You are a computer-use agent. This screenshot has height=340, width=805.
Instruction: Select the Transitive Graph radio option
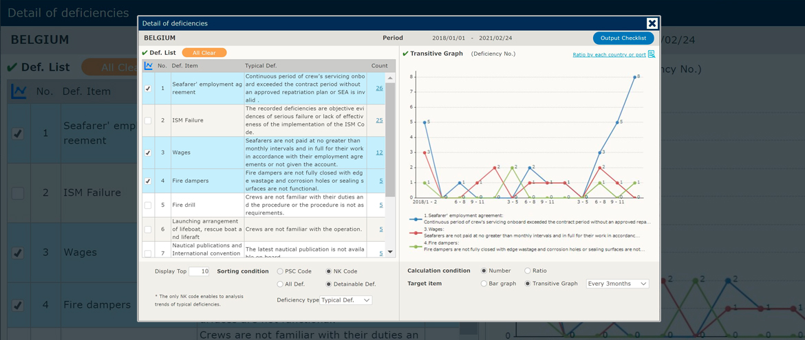coord(527,284)
